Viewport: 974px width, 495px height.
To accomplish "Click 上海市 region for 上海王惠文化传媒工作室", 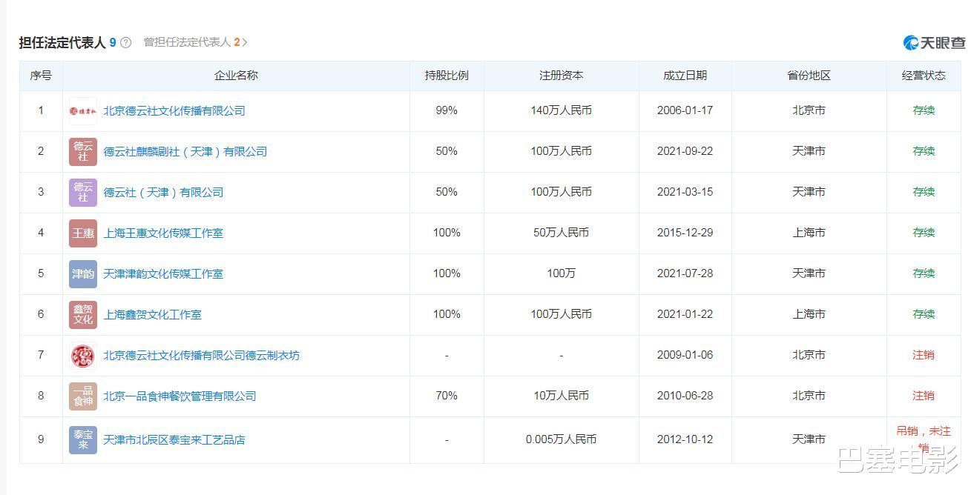I will click(809, 233).
